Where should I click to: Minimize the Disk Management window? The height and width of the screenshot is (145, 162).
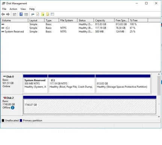[x=137, y=3]
